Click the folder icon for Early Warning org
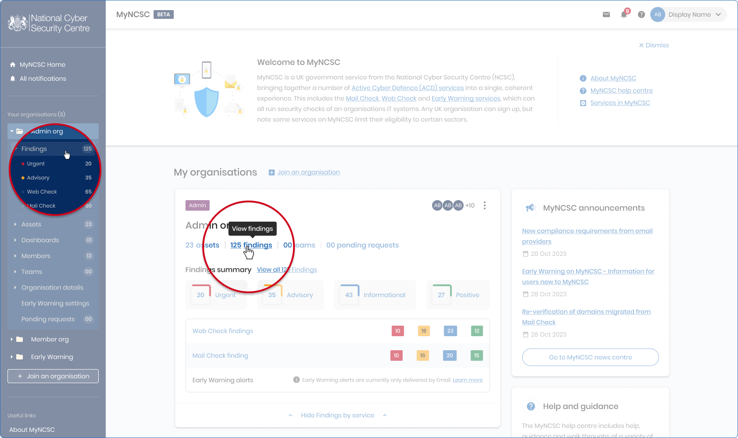 (20, 357)
